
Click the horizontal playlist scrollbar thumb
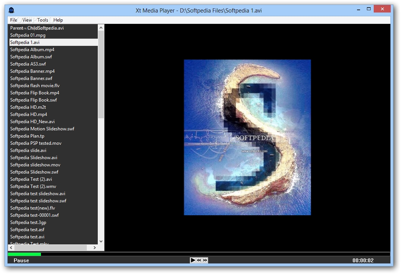click(x=50, y=248)
